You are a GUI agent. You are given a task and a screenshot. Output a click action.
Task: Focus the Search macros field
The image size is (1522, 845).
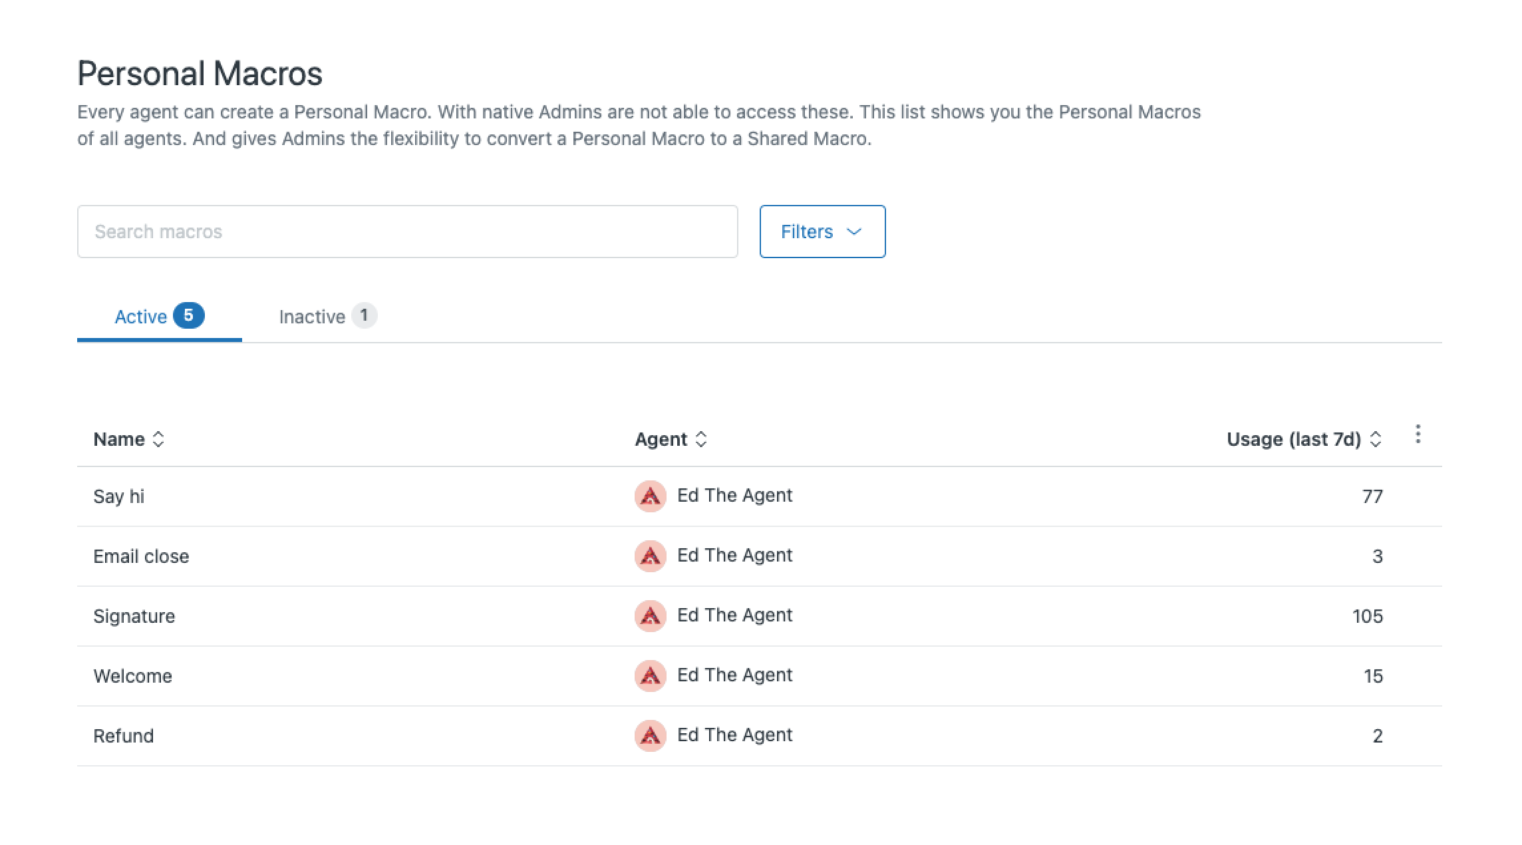407,232
